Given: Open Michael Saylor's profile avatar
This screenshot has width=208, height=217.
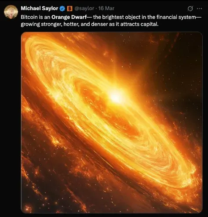Looking at the screenshot, I should (11, 12).
